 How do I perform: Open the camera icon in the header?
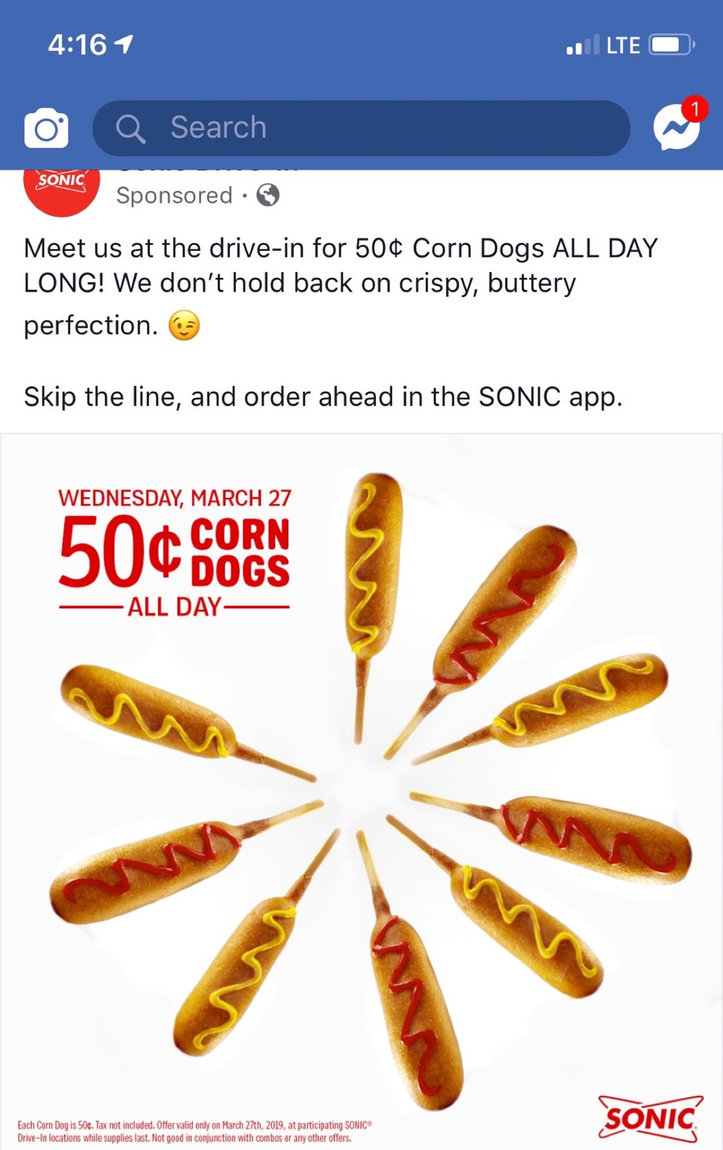(47, 128)
